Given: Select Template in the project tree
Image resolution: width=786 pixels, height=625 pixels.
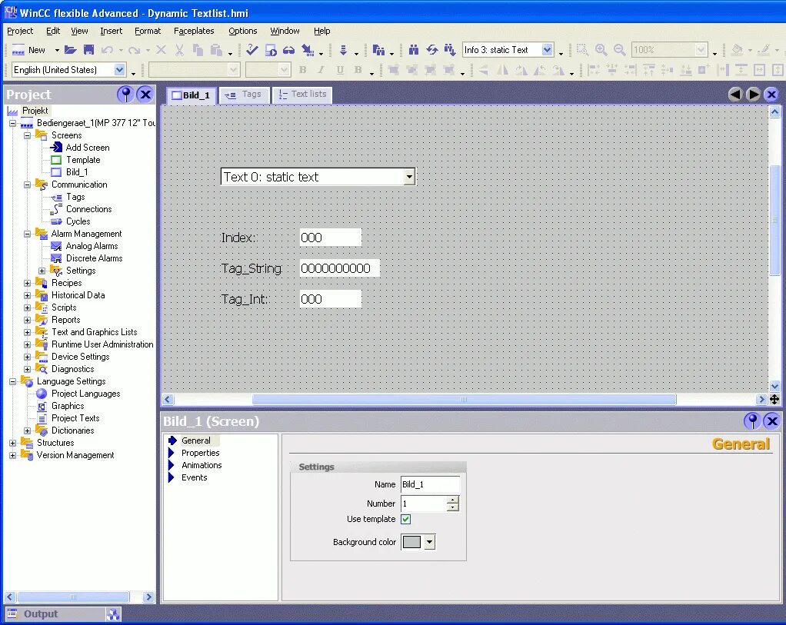Looking at the screenshot, I should click(83, 160).
